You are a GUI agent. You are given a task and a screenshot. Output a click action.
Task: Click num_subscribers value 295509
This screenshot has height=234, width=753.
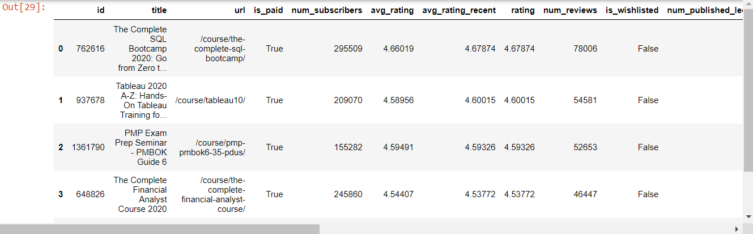click(x=348, y=49)
